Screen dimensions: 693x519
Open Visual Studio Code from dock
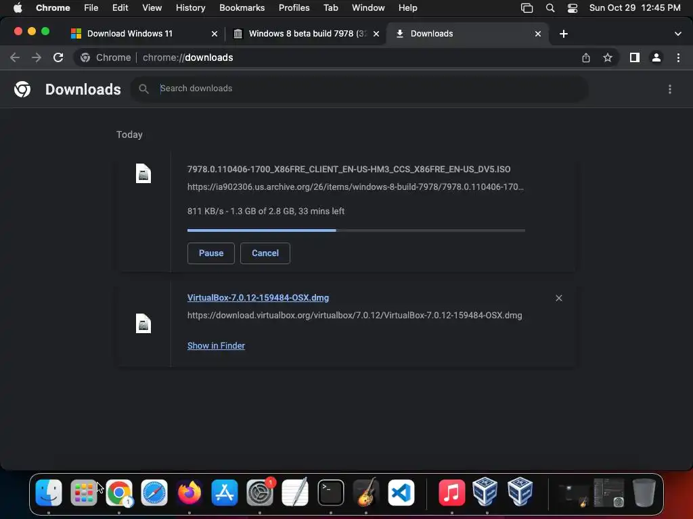(x=401, y=493)
